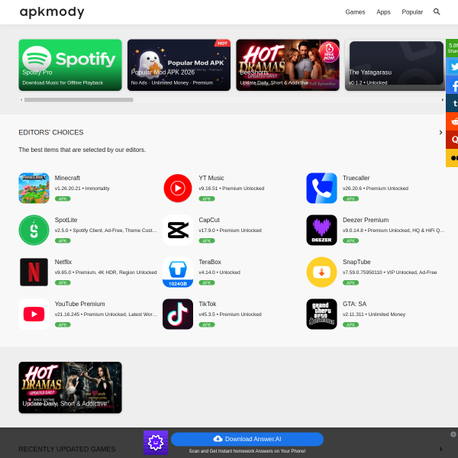Screen dimensions: 458x458
Task: Click the Download Answer.AI button
Action: [247, 439]
